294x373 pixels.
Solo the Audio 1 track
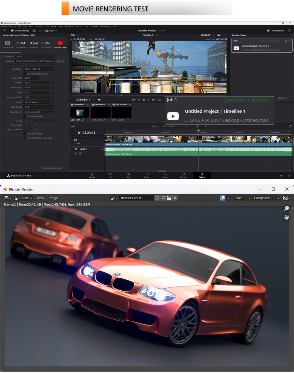coord(76,154)
